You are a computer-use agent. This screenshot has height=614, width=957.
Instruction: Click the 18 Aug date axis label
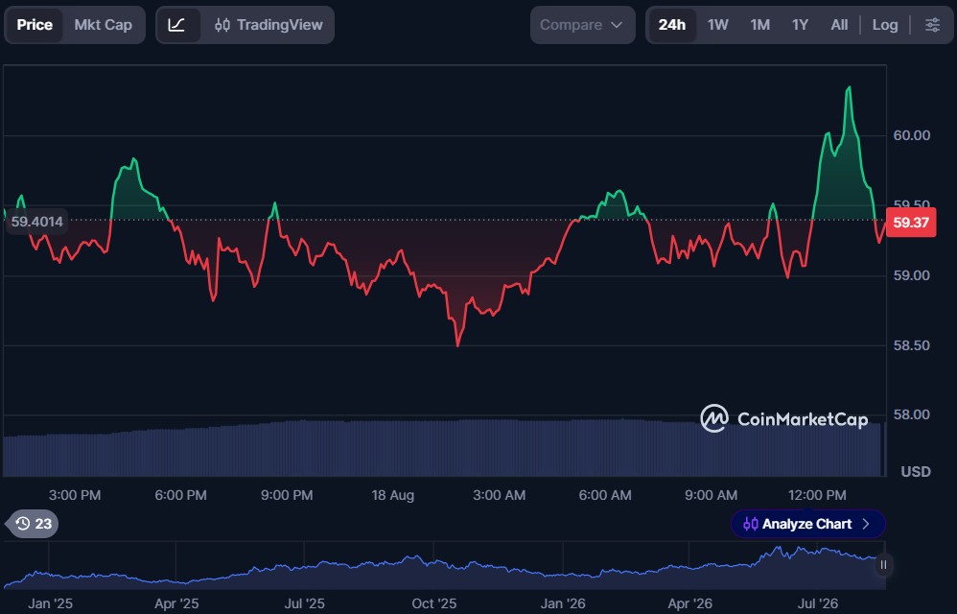pos(393,495)
